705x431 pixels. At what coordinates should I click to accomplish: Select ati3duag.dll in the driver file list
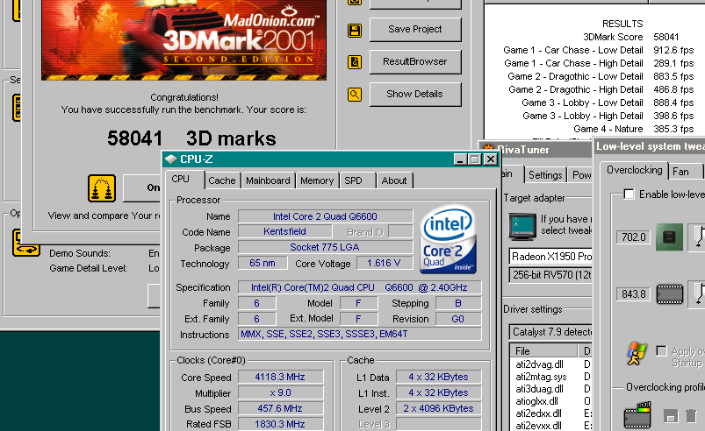[540, 389]
